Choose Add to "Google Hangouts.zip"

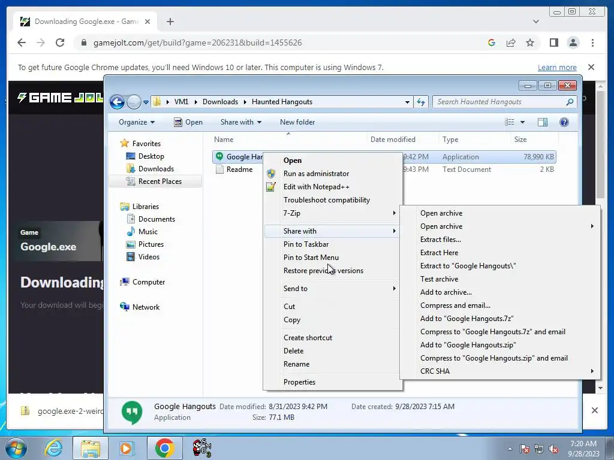500,345
